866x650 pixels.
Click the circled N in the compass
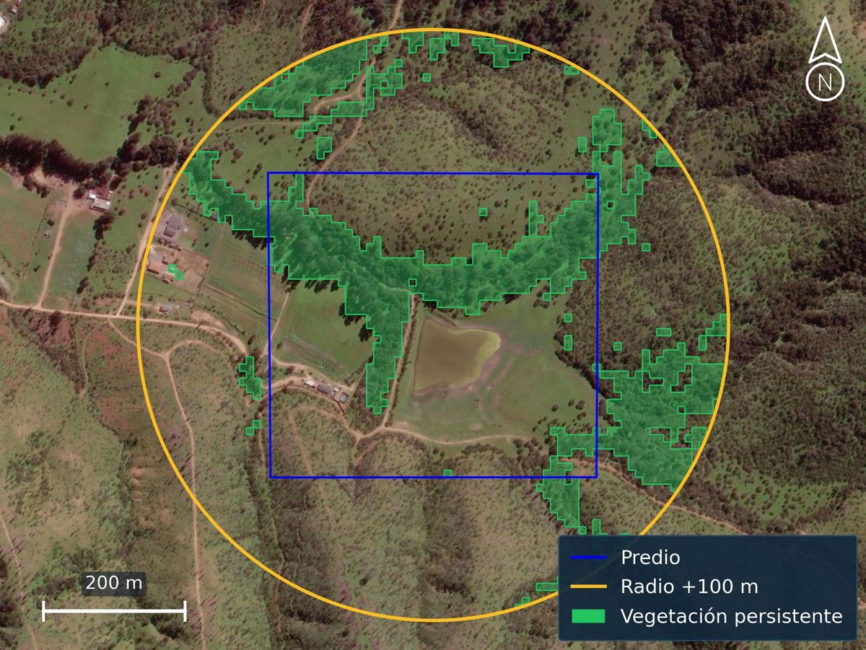point(824,82)
